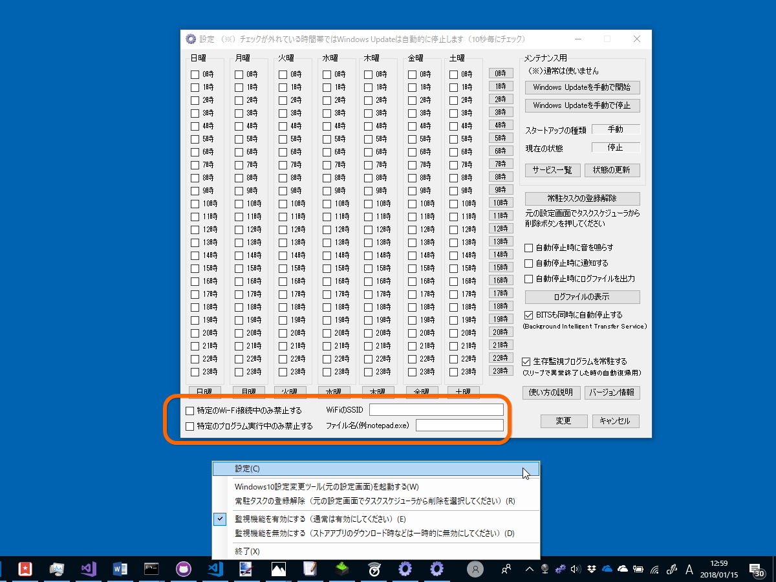Image resolution: width=776 pixels, height=582 pixels.
Task: Open OneDrive from the system tray
Action: point(607,570)
